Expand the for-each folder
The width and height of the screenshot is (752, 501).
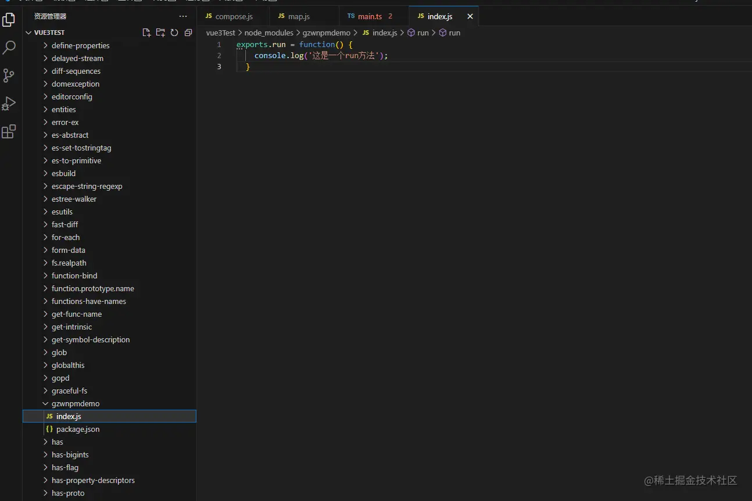(109, 237)
